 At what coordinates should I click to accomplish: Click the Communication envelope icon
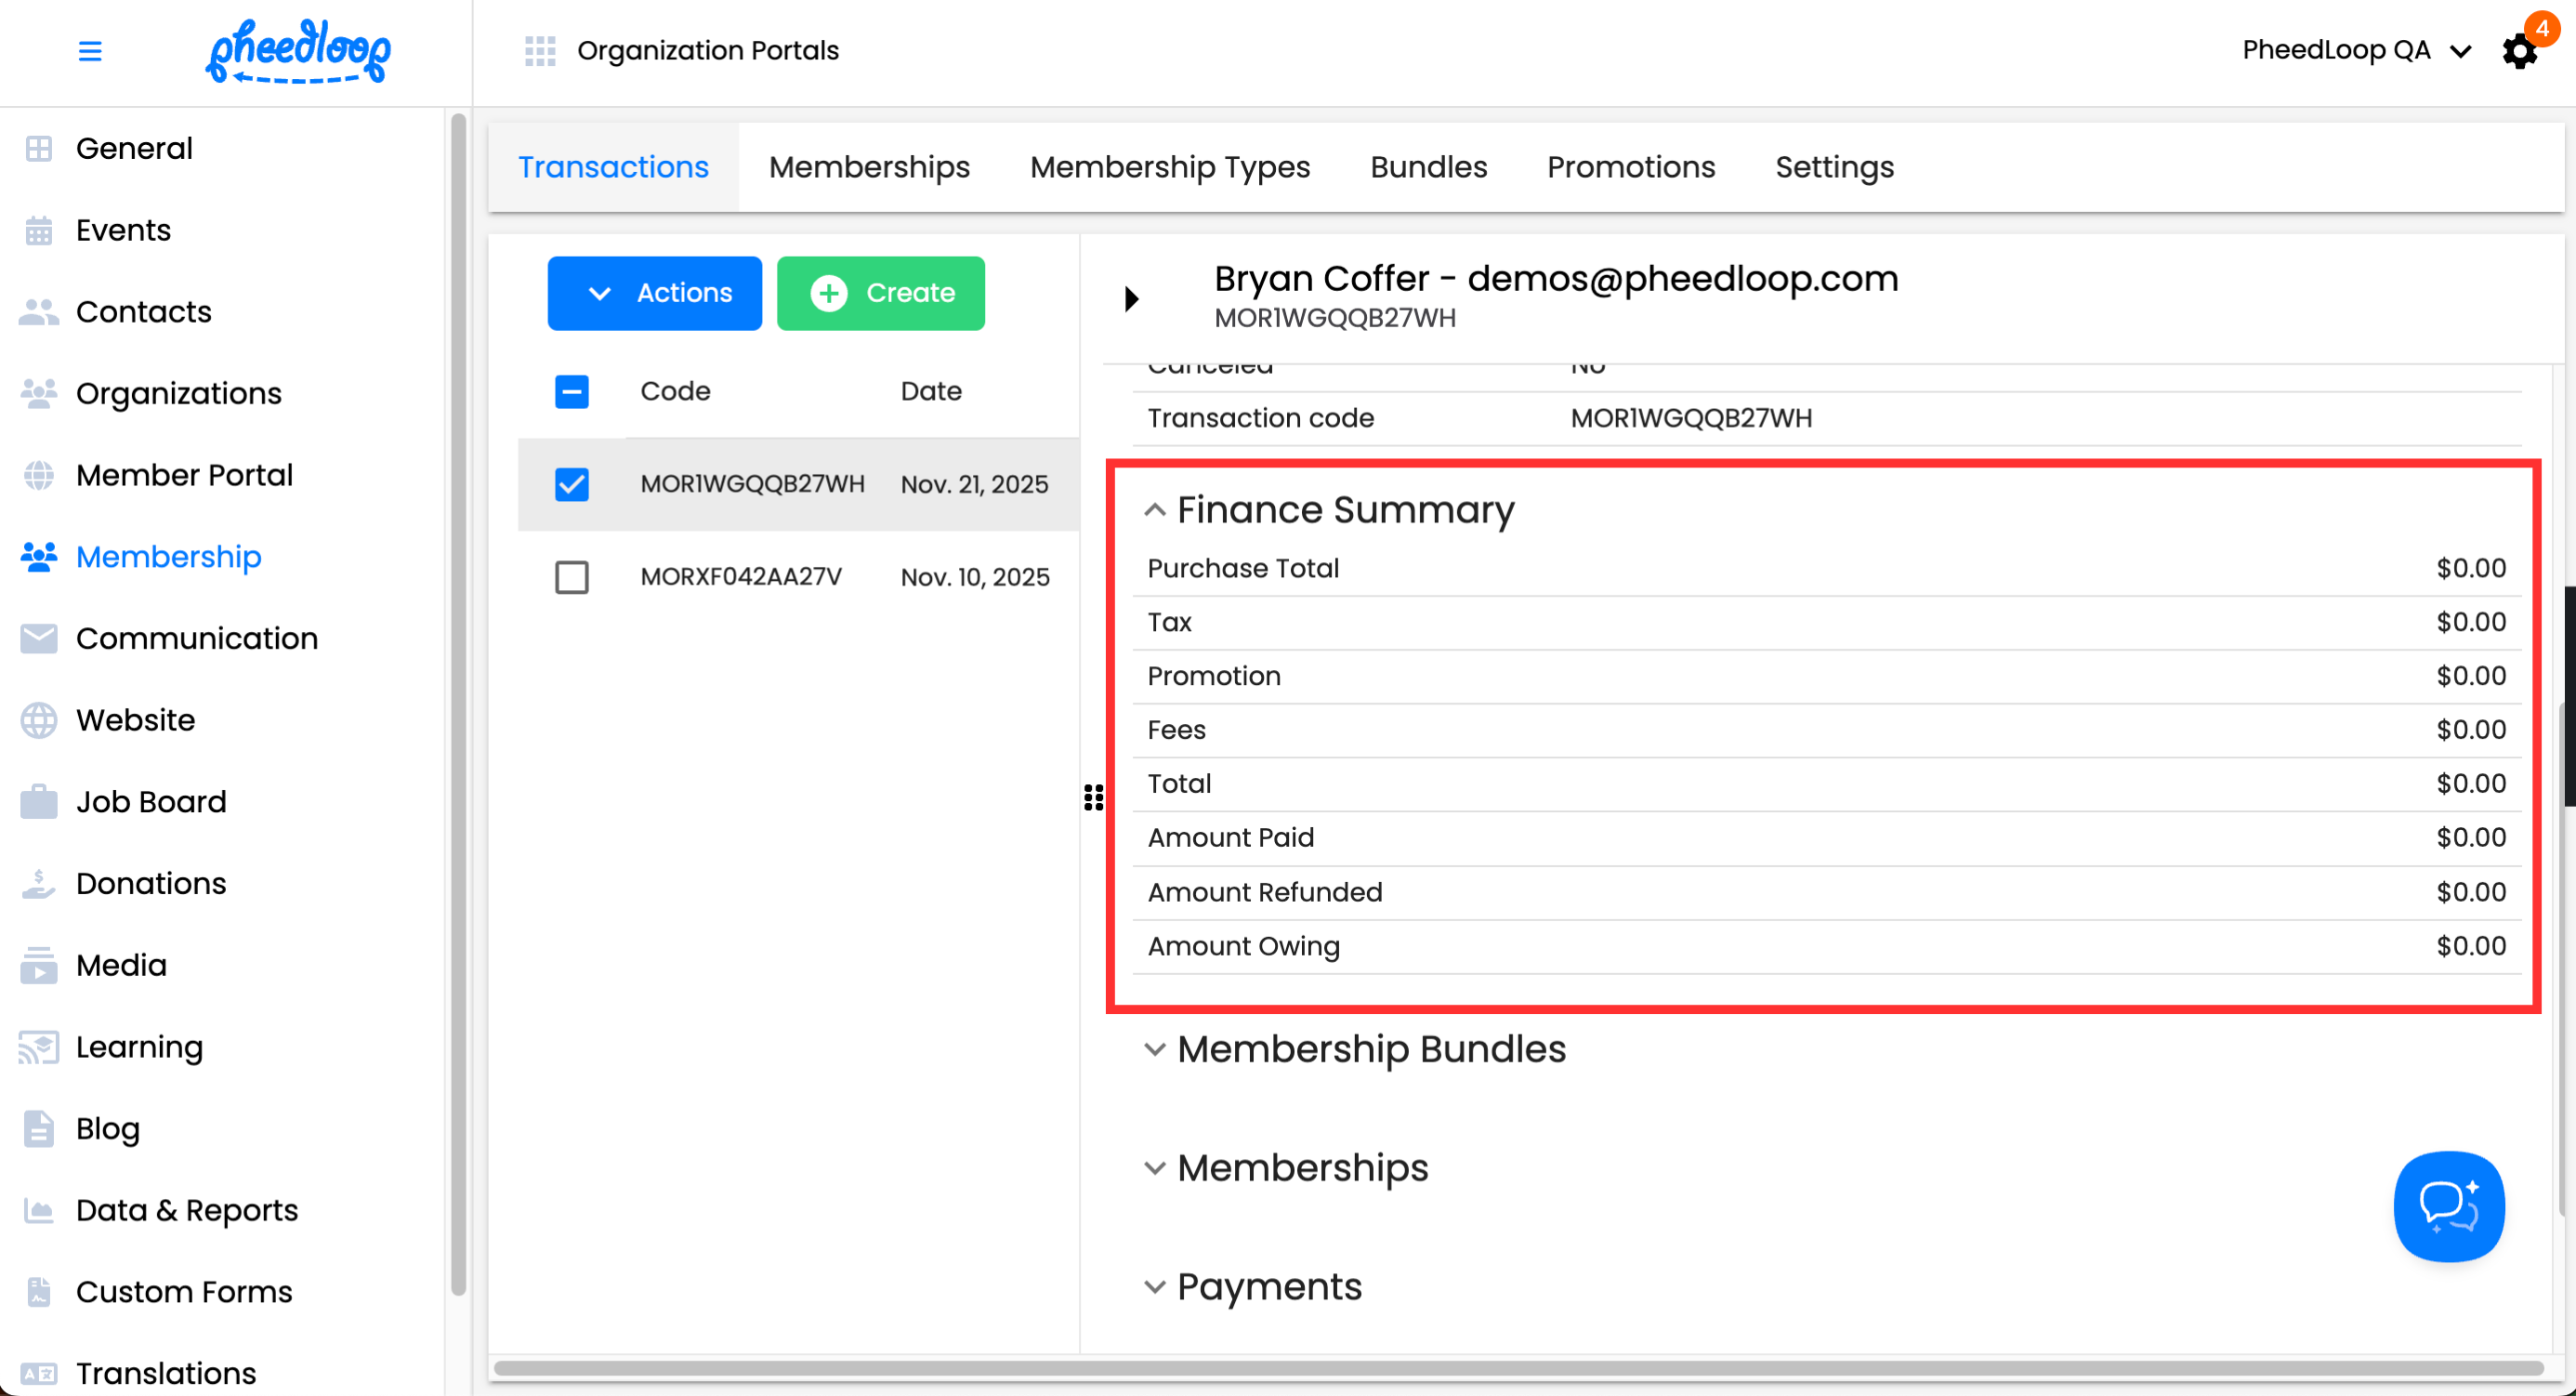[39, 638]
